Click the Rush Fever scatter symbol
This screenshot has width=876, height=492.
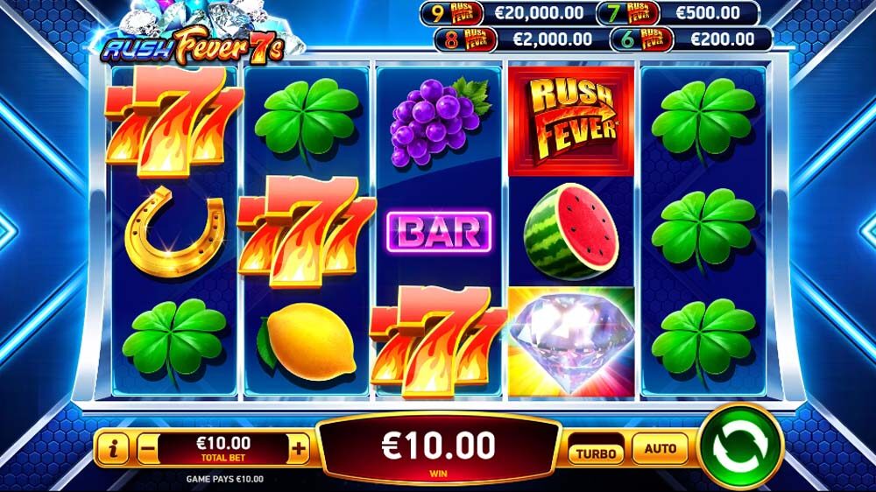571,121
